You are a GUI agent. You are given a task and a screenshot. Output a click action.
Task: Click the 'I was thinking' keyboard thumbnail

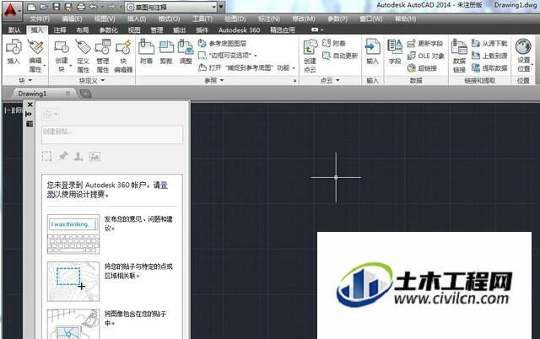click(73, 234)
